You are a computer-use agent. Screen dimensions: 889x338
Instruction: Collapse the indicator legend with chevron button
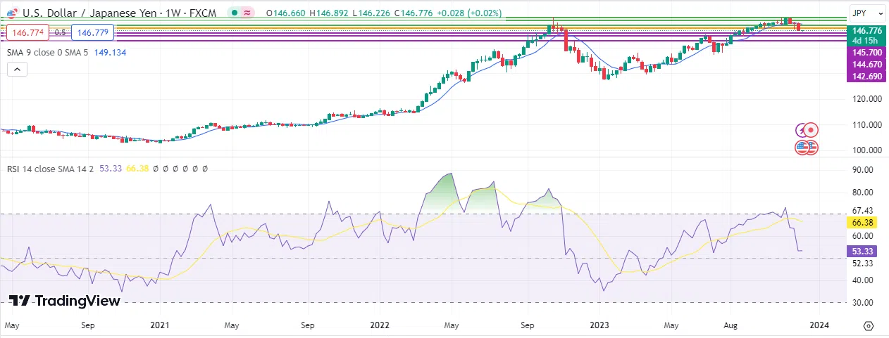click(18, 69)
